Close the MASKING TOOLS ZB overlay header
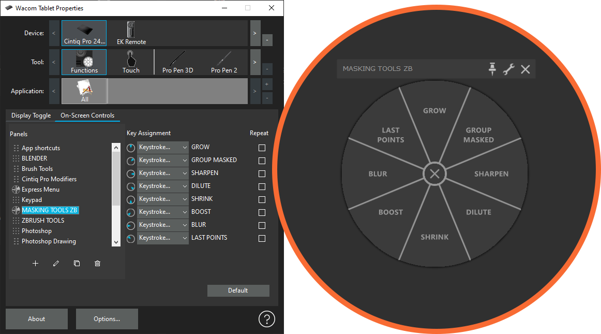The width and height of the screenshot is (601, 334). point(525,69)
